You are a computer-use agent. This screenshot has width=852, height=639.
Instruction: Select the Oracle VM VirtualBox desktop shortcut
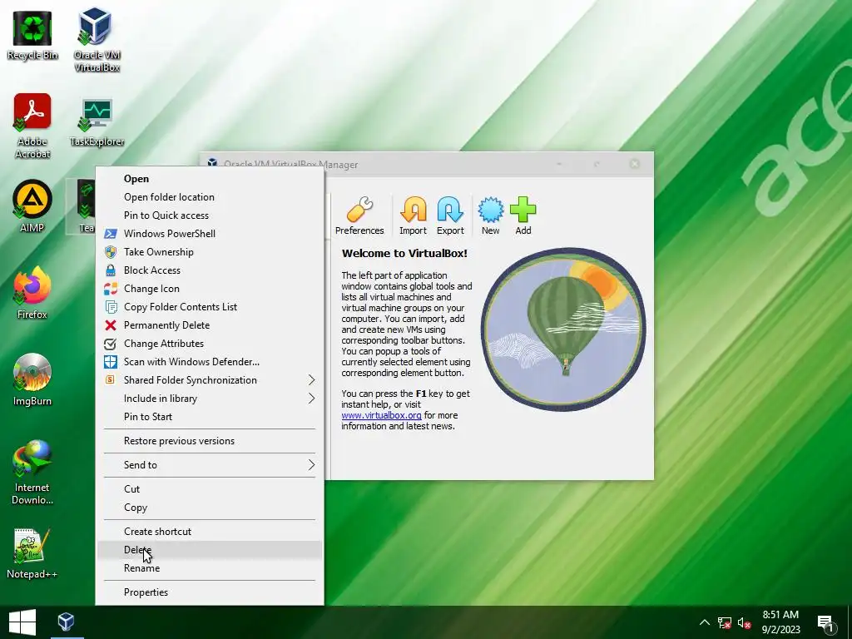(x=97, y=40)
